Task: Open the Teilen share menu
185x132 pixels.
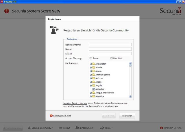Action: pyautogui.click(x=108, y=128)
